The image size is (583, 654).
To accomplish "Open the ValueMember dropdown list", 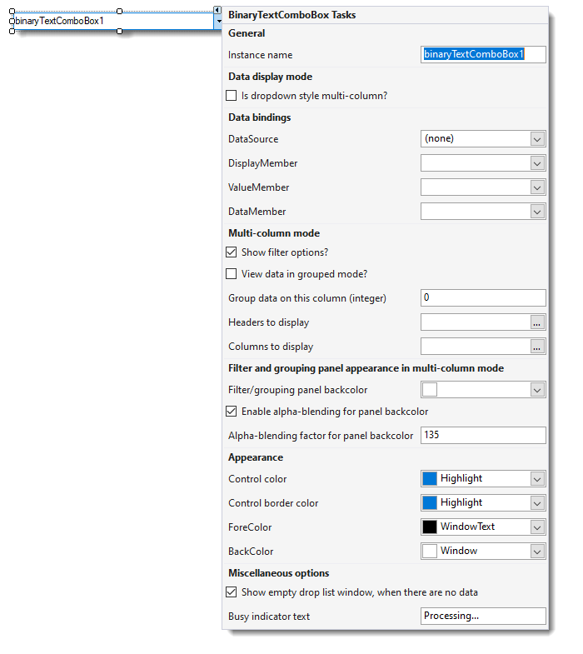I will pos(537,187).
